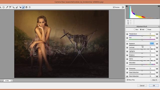Click zoom in plus button below image
This screenshot has height=90, width=160.
2,80
